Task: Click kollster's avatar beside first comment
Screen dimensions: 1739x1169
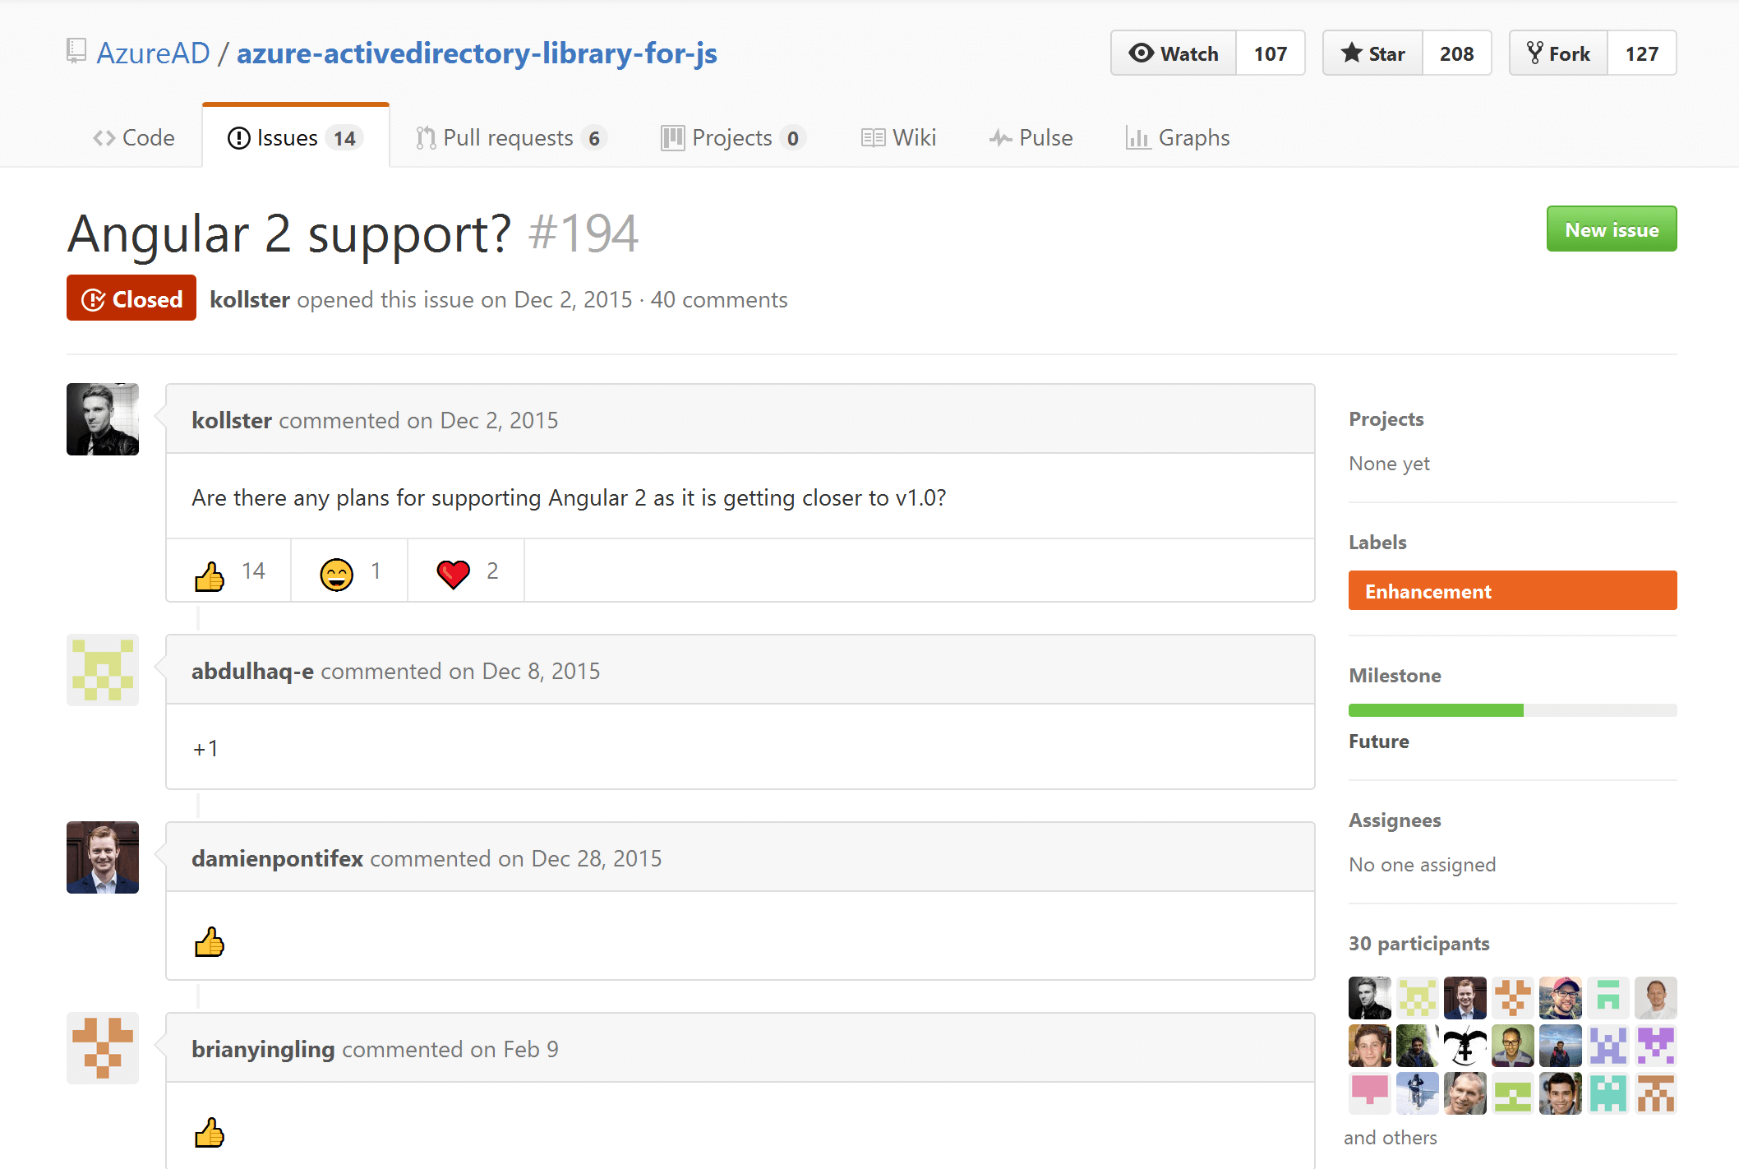Action: click(x=103, y=419)
